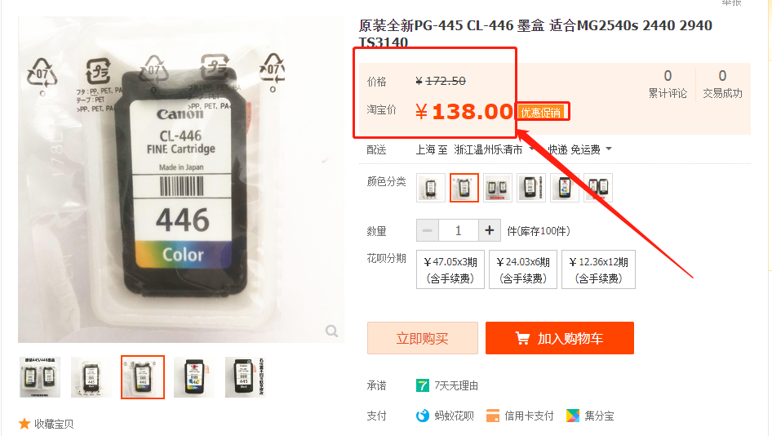
Task: Click the star icon beside 收藏宝贝
Action: (x=24, y=424)
